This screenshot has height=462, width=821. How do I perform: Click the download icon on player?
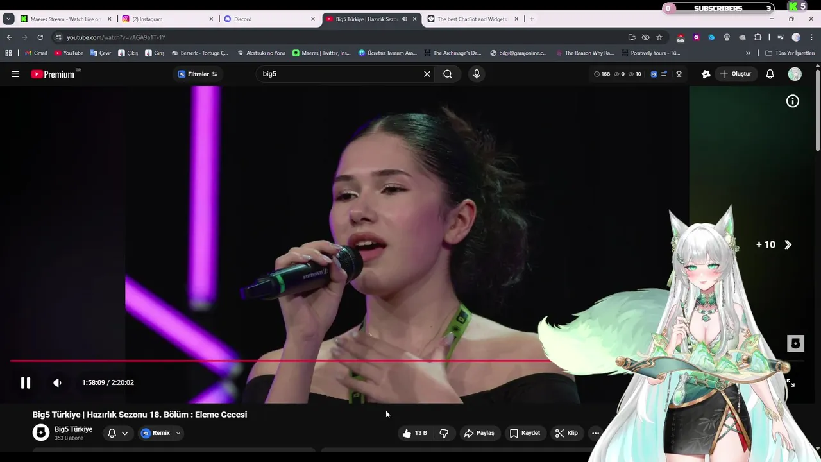coord(795,343)
